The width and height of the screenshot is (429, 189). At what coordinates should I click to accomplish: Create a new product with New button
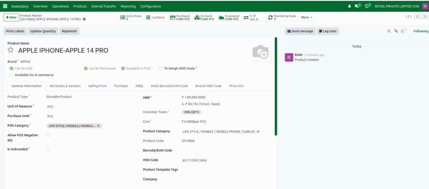[x=11, y=17]
